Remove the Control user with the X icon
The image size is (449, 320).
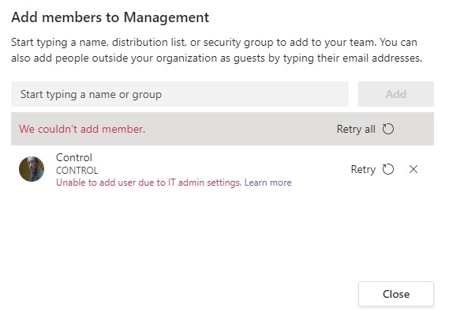pyautogui.click(x=413, y=169)
